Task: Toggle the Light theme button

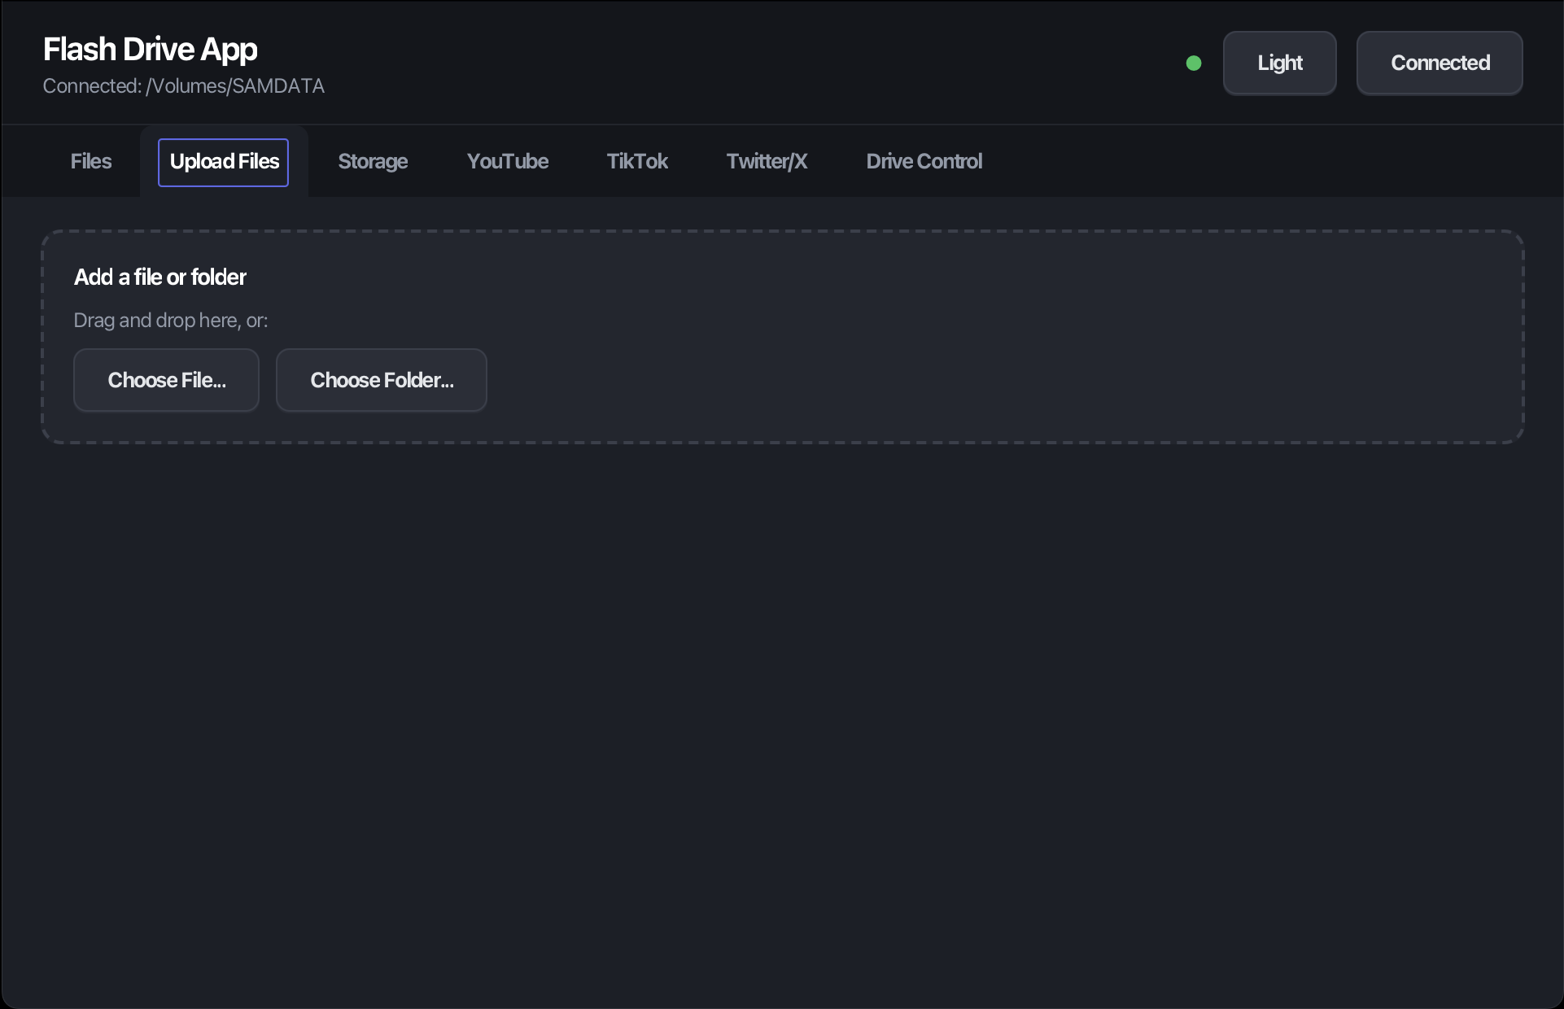Action: tap(1279, 63)
